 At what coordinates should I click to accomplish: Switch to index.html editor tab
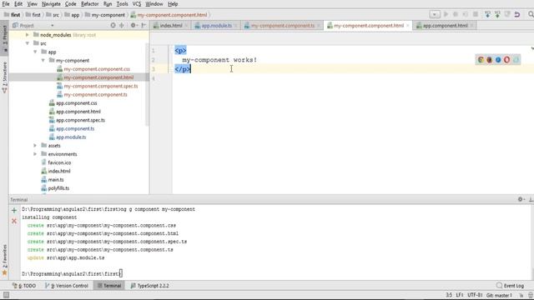(x=170, y=26)
